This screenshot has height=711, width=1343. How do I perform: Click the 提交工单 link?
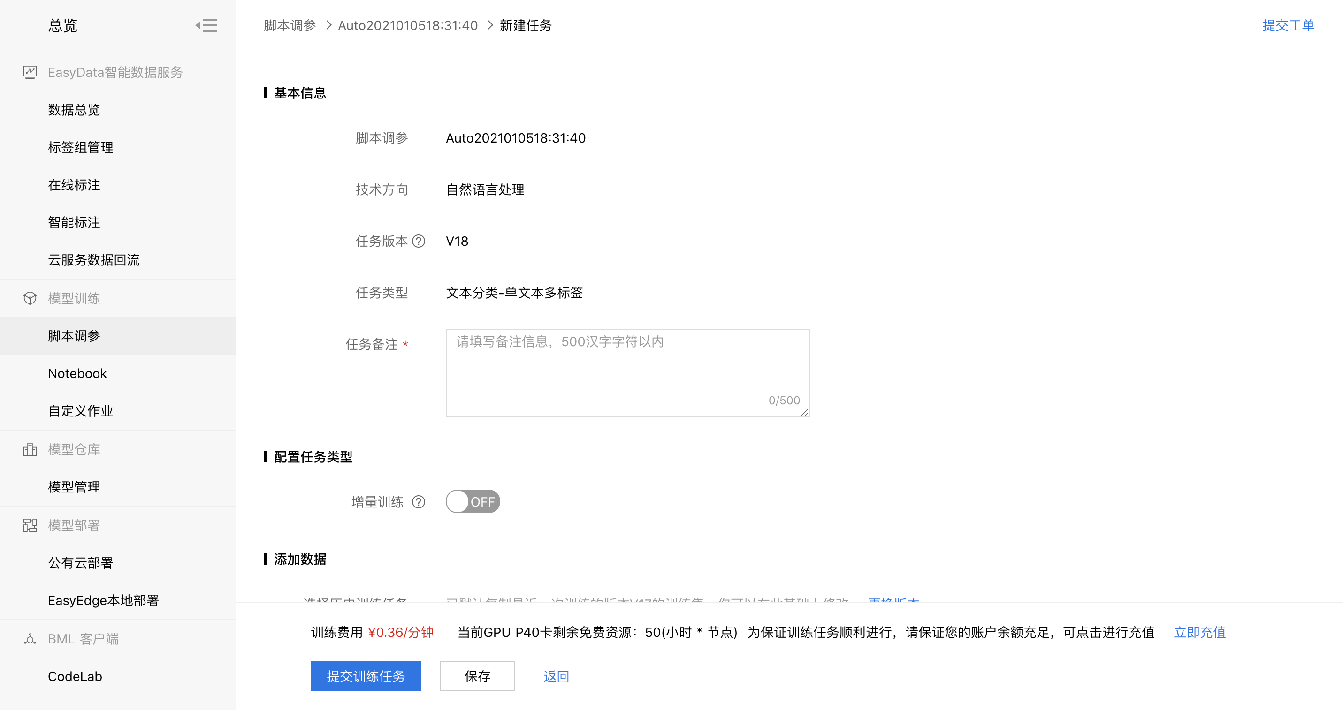point(1288,25)
